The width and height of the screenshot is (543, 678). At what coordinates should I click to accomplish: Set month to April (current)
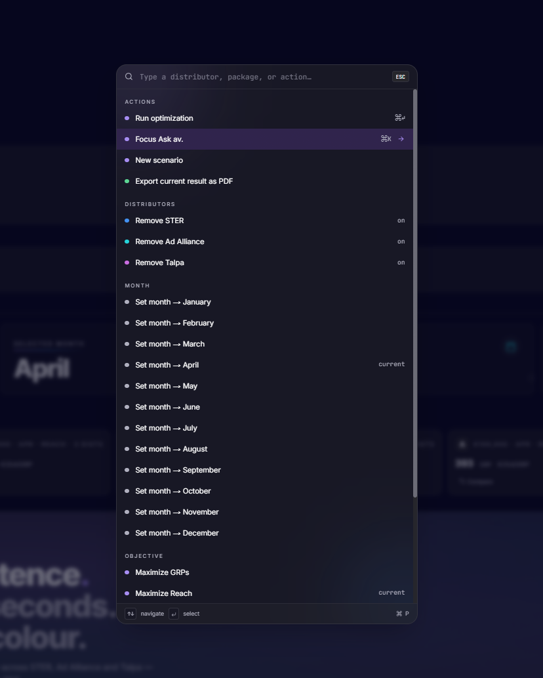pyautogui.click(x=265, y=365)
